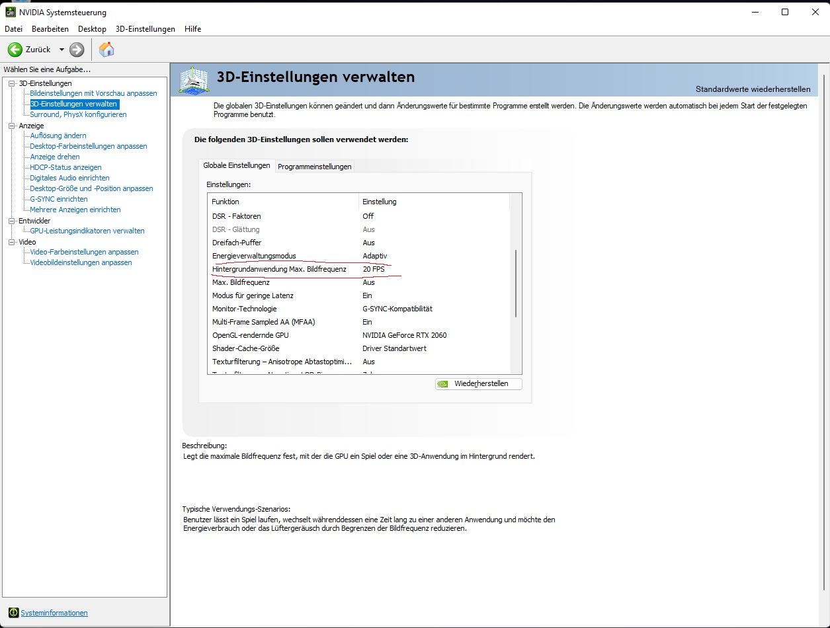Open Video-Farbeinstellungen anpassen
This screenshot has height=628, width=830.
pos(84,252)
